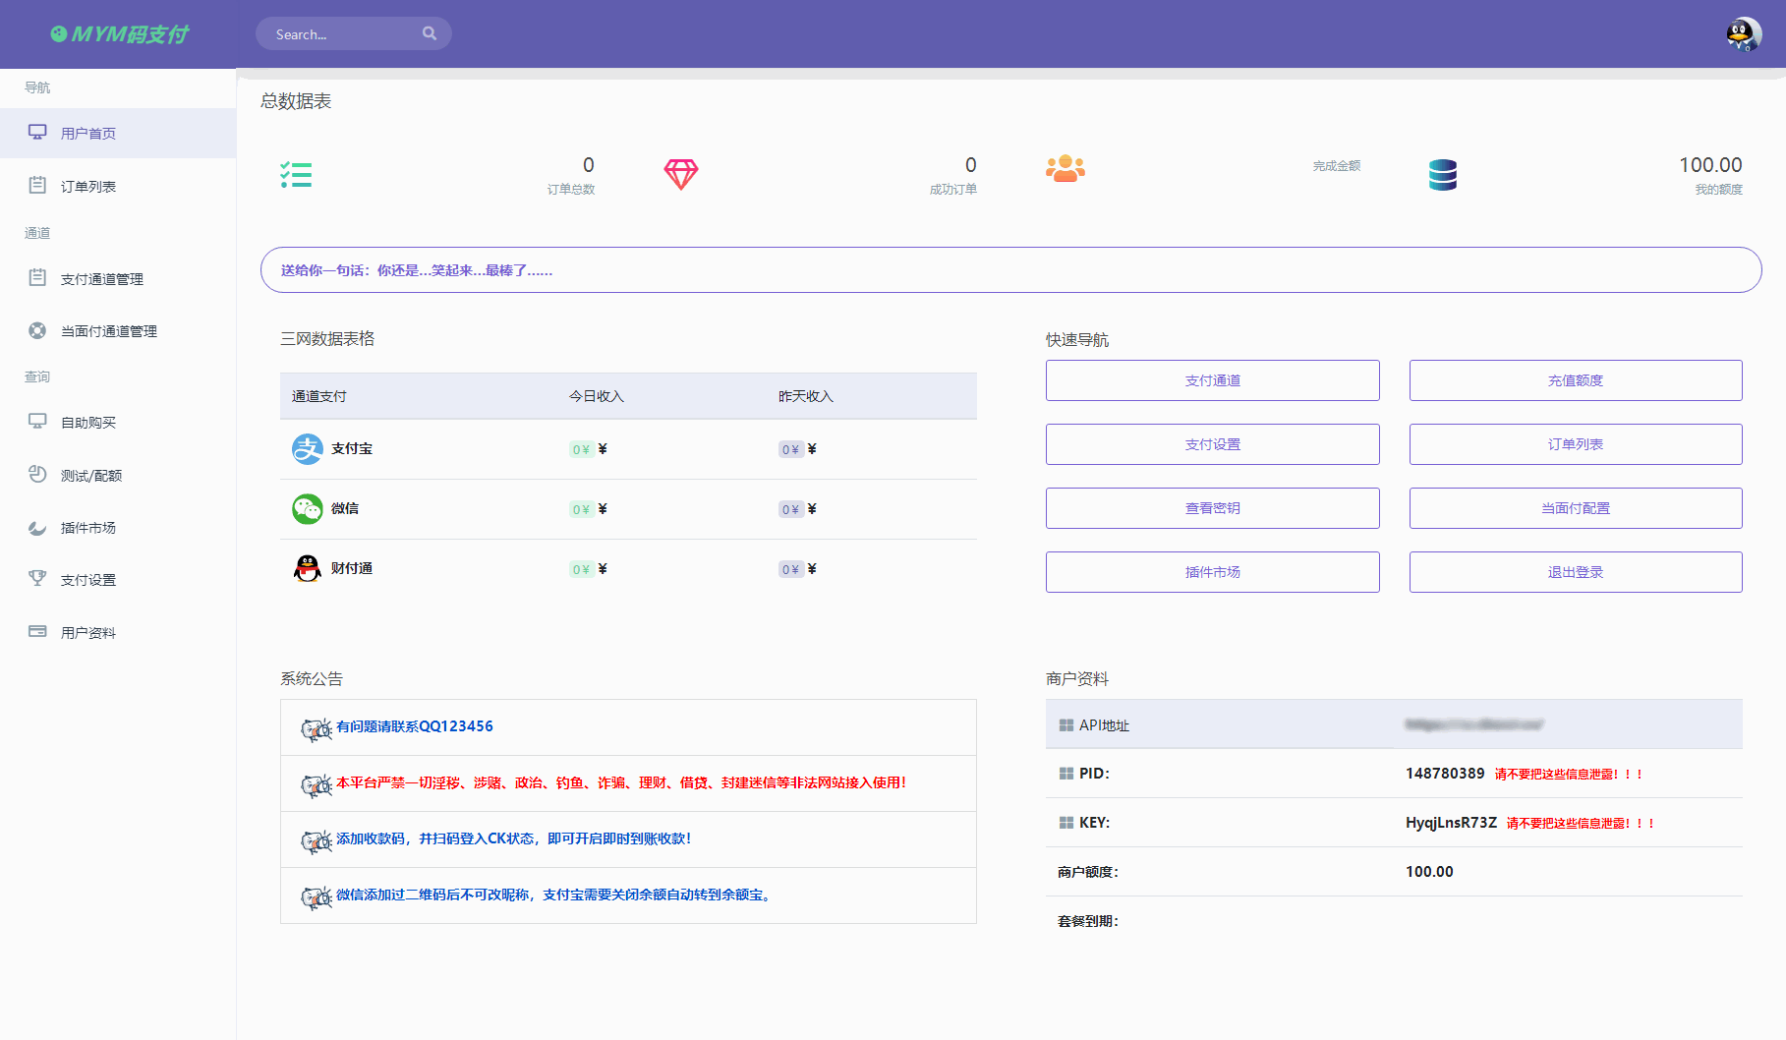Click the red diamond successful orders icon

[x=680, y=174]
